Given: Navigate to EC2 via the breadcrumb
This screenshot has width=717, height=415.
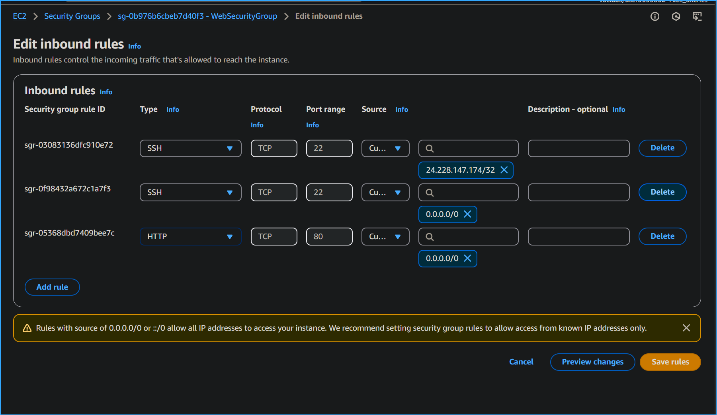Looking at the screenshot, I should (20, 16).
